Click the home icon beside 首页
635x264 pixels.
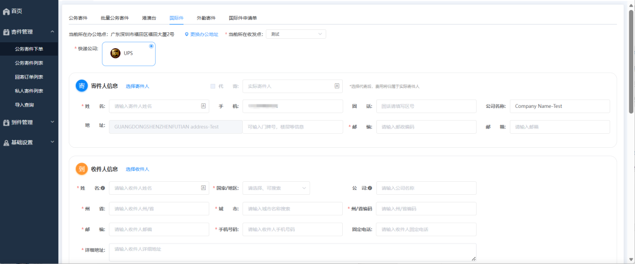6,11
